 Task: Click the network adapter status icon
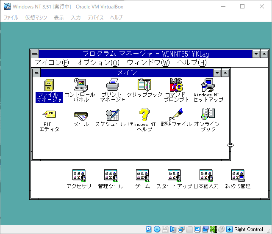click(181, 229)
